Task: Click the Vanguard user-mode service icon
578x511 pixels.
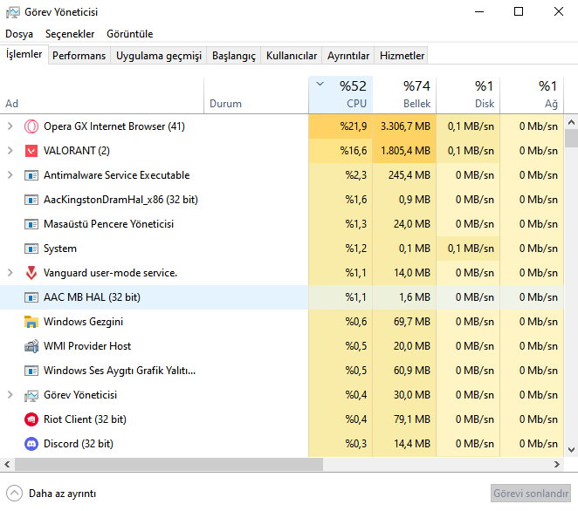Action: (31, 273)
